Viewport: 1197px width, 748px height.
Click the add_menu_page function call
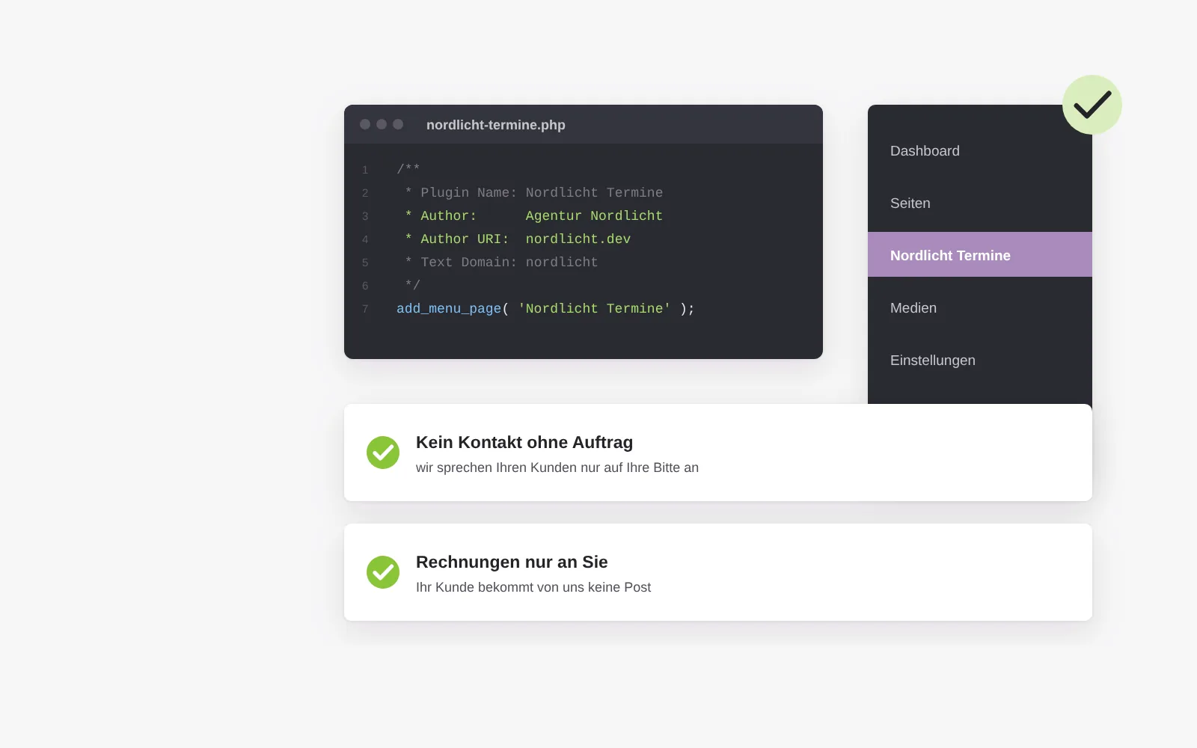coord(449,309)
